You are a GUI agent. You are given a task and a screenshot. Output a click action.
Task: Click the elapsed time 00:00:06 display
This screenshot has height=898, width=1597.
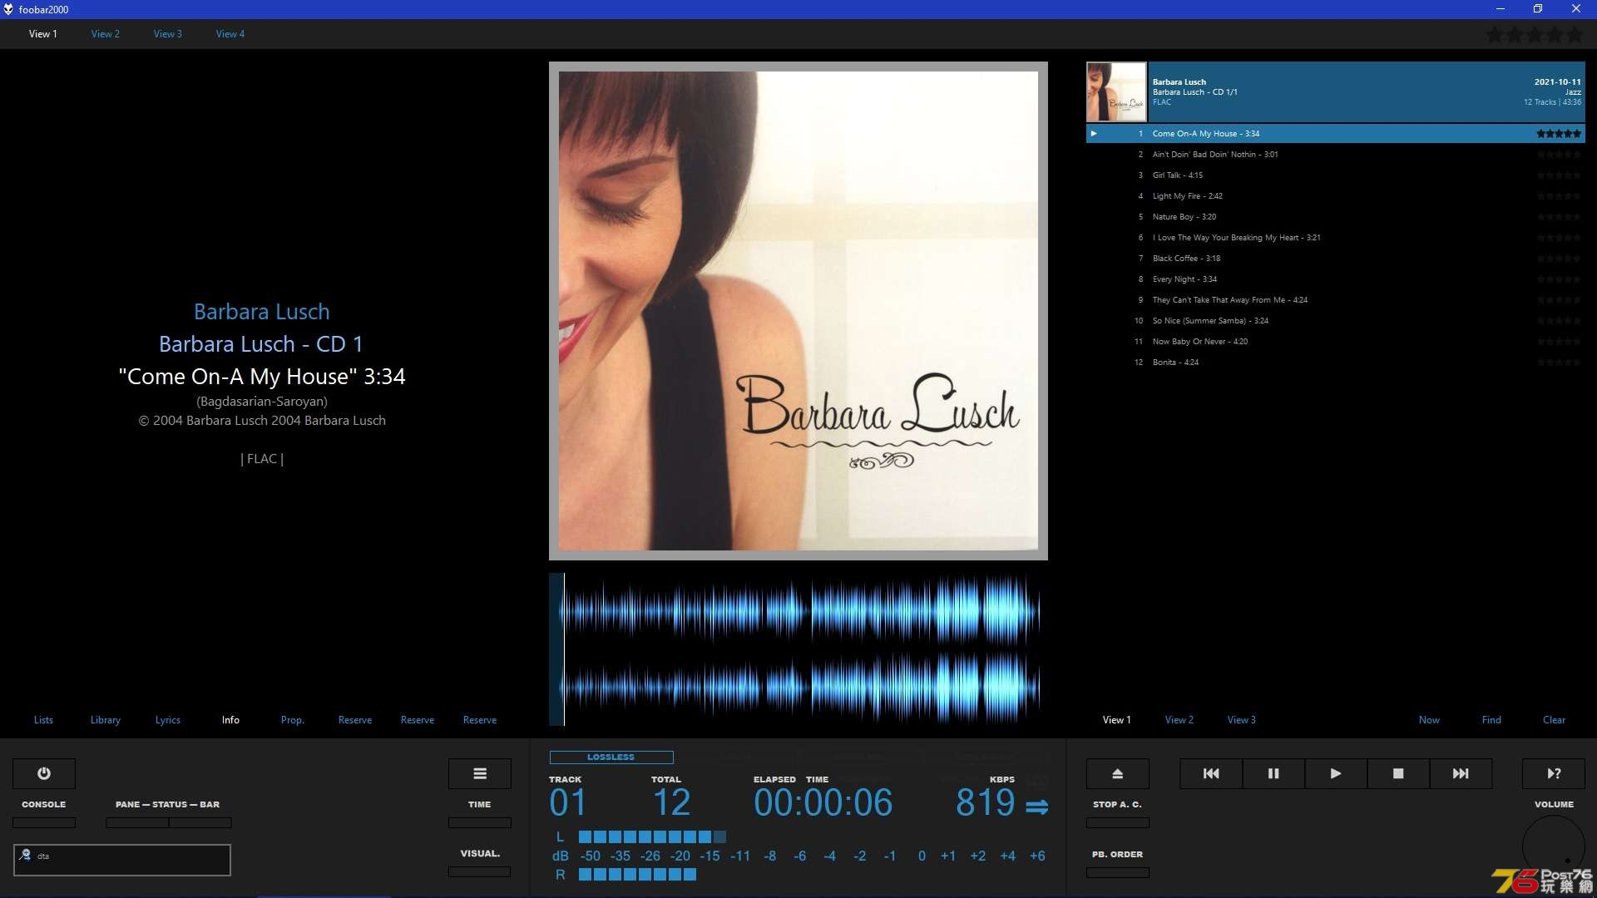[823, 803]
